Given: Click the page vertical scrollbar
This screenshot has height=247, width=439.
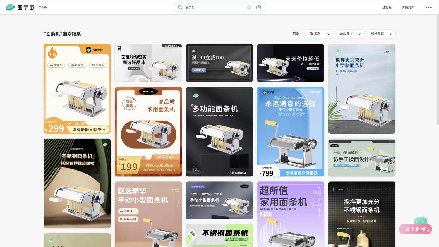Looking at the screenshot, I should pyautogui.click(x=438, y=70).
